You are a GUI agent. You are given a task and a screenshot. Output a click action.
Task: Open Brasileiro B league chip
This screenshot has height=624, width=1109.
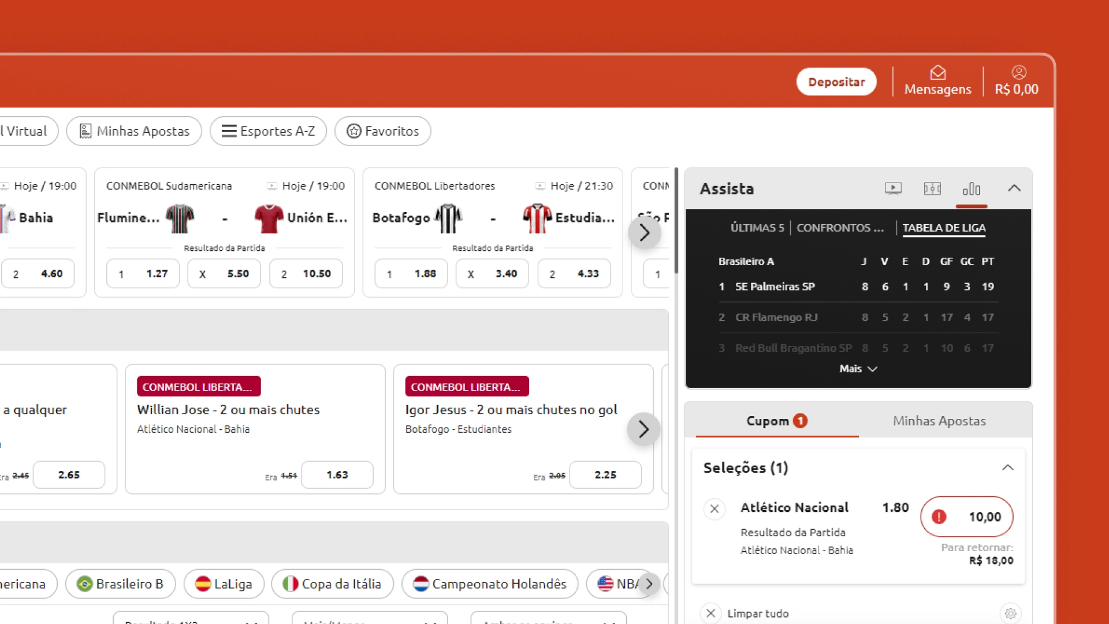point(120,584)
